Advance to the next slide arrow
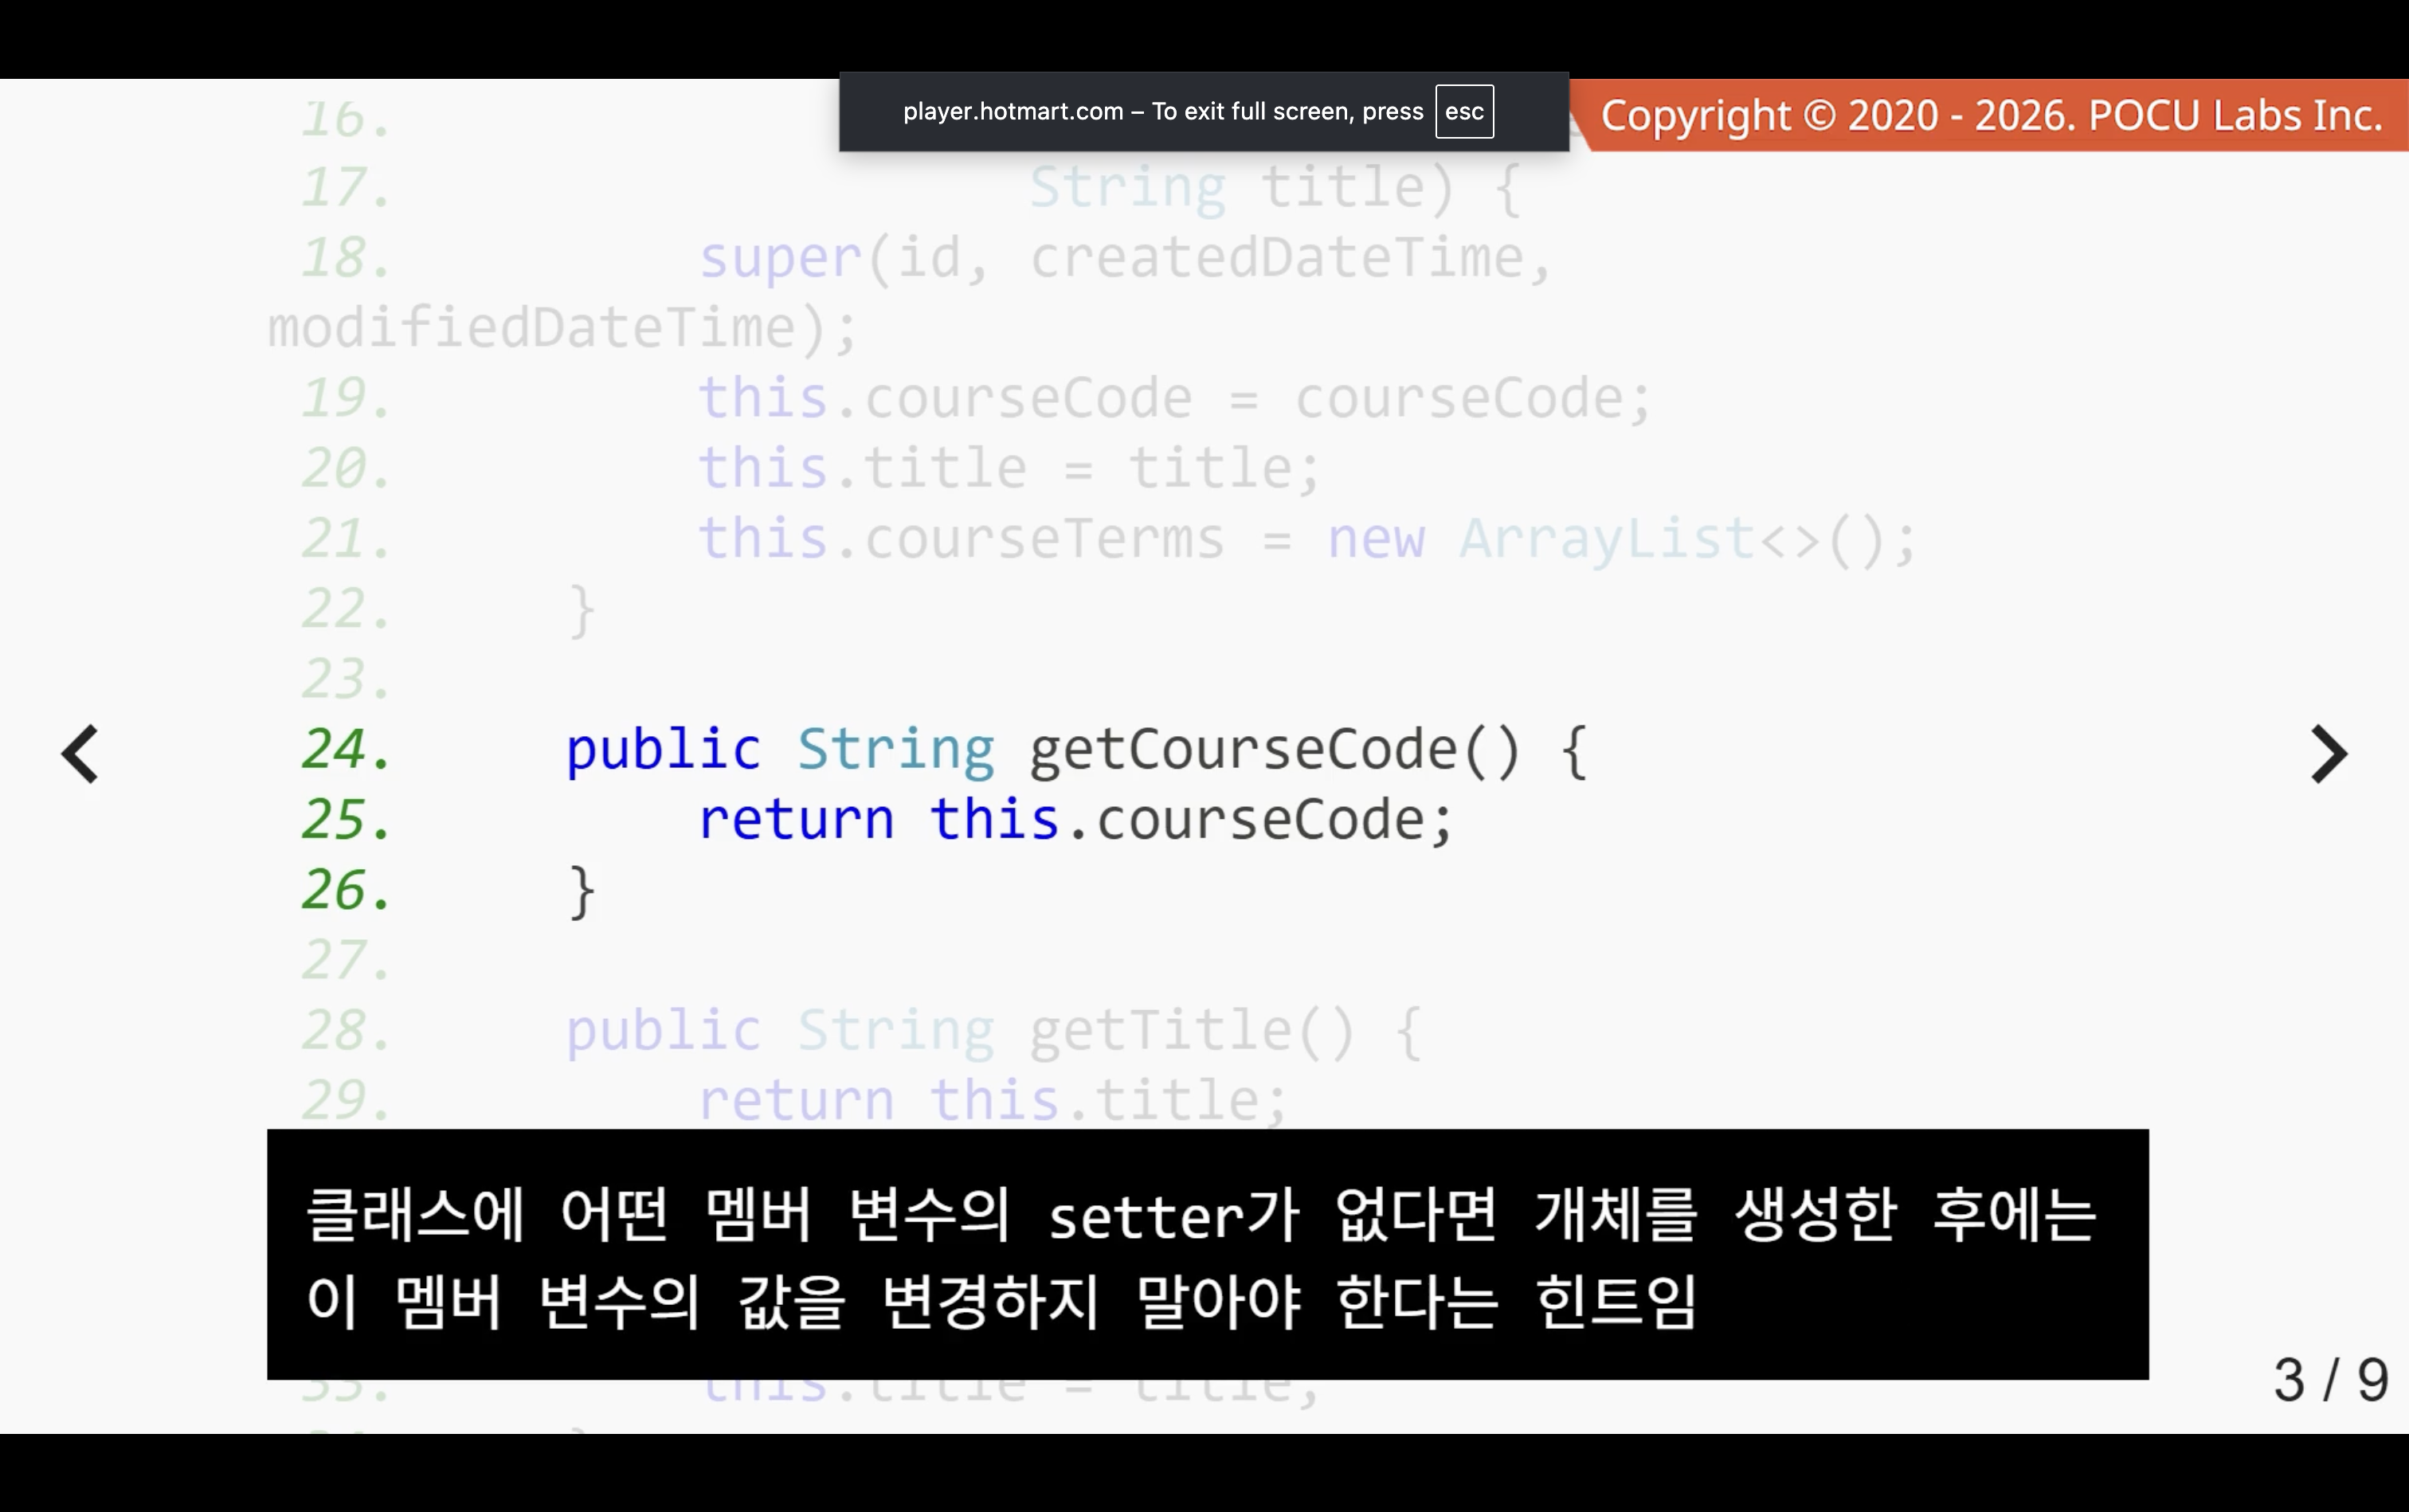2409x1512 pixels. point(2329,754)
